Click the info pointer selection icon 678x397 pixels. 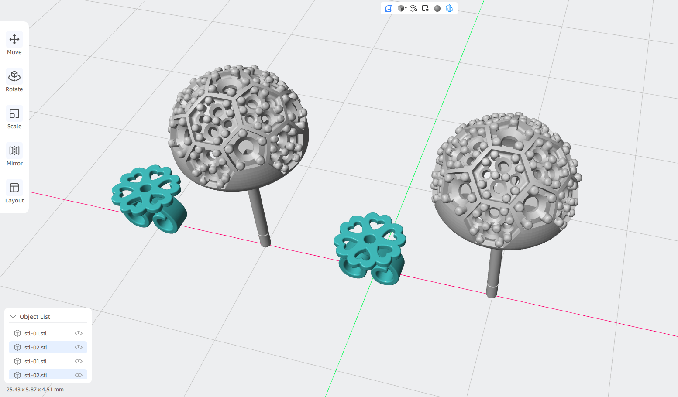(x=425, y=8)
